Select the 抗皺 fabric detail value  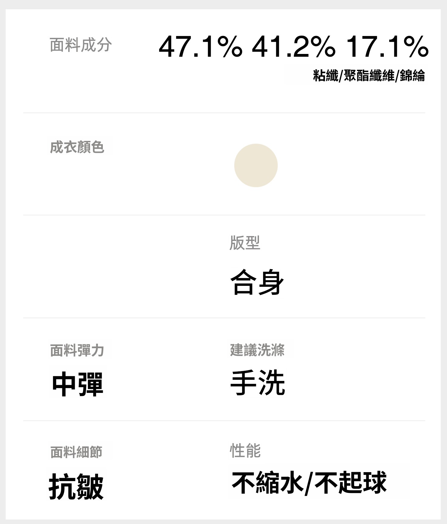(x=76, y=487)
